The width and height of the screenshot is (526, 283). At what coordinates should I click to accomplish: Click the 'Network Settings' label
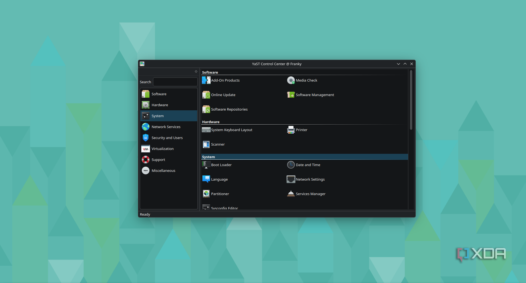coord(310,179)
